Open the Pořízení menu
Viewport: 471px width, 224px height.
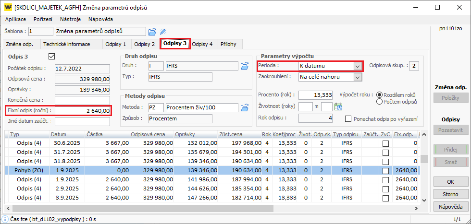(x=43, y=19)
